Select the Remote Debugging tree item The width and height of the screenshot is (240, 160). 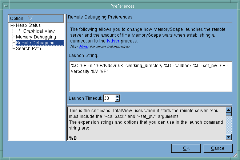[35, 43]
